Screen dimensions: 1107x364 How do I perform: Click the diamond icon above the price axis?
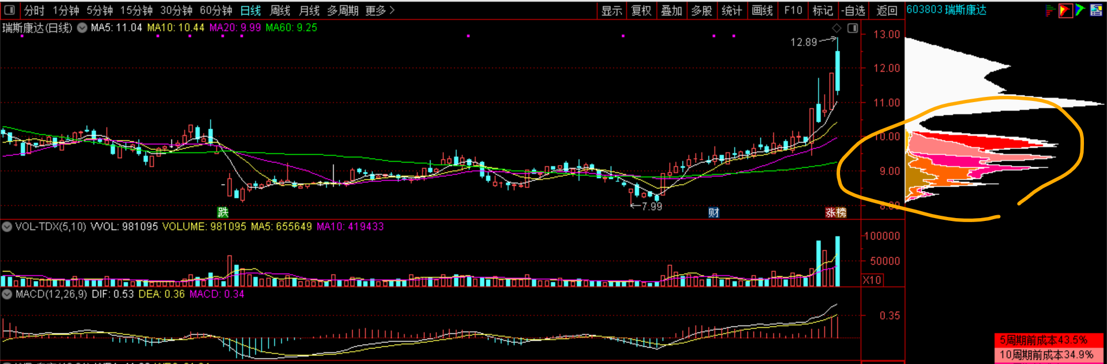pos(837,28)
